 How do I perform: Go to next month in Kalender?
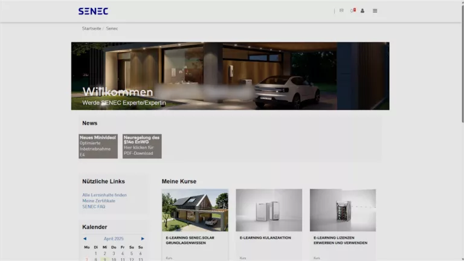[143, 239]
